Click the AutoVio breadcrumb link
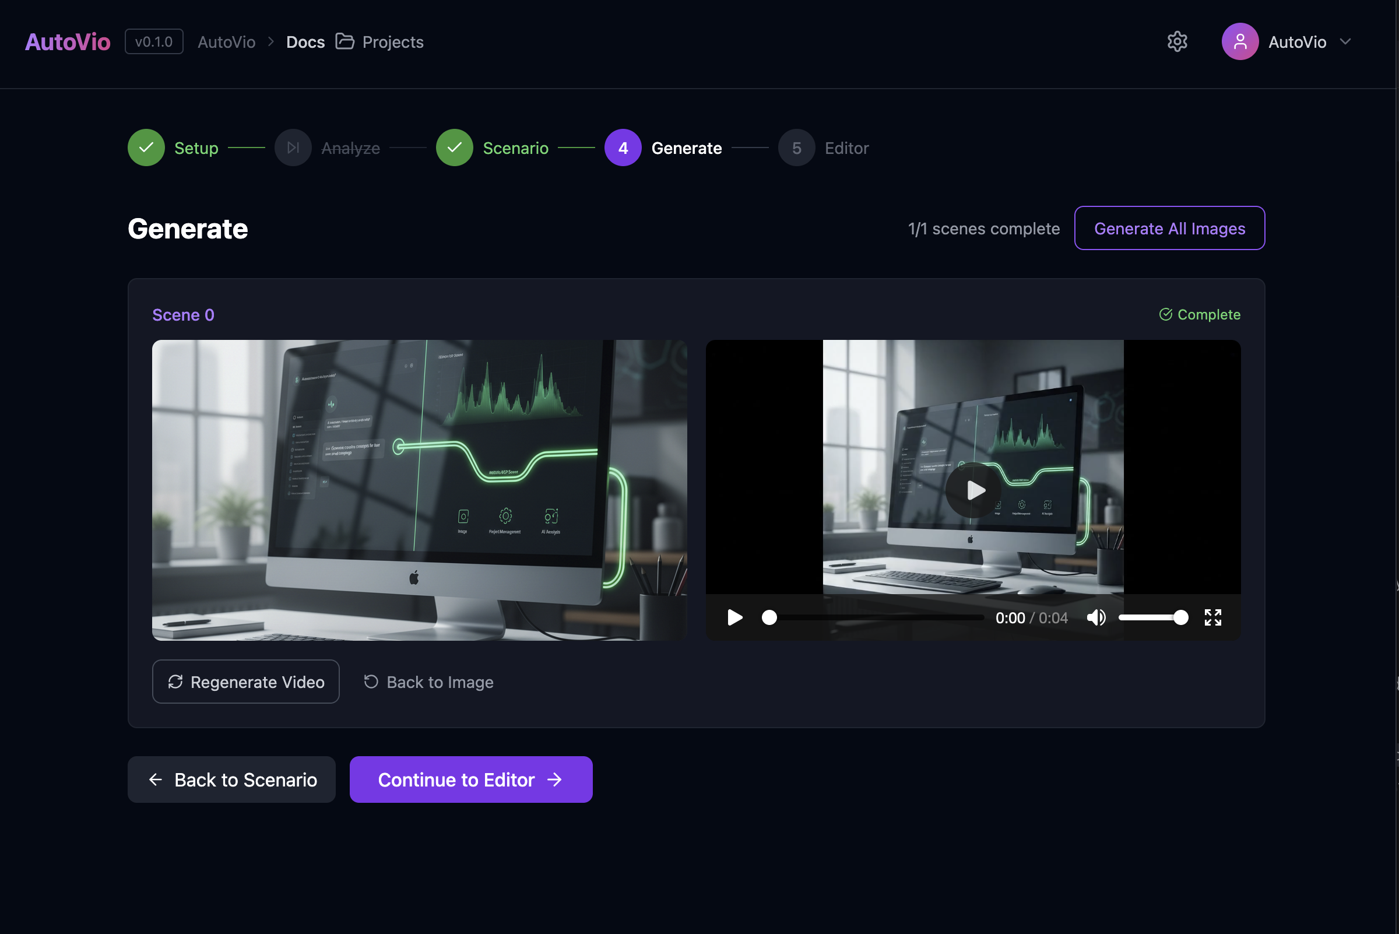 coord(226,42)
